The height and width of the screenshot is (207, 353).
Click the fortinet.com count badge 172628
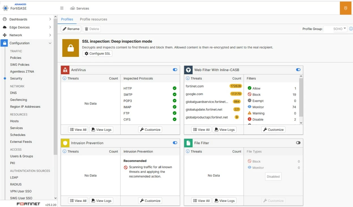tap(236, 86)
